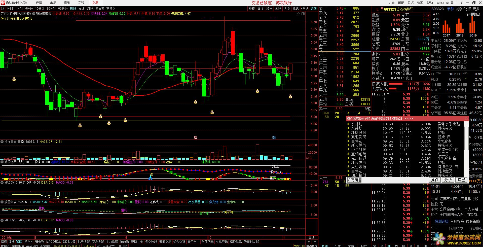Open the 行情 menu
The image size is (483, 247).
tap(39, 3)
